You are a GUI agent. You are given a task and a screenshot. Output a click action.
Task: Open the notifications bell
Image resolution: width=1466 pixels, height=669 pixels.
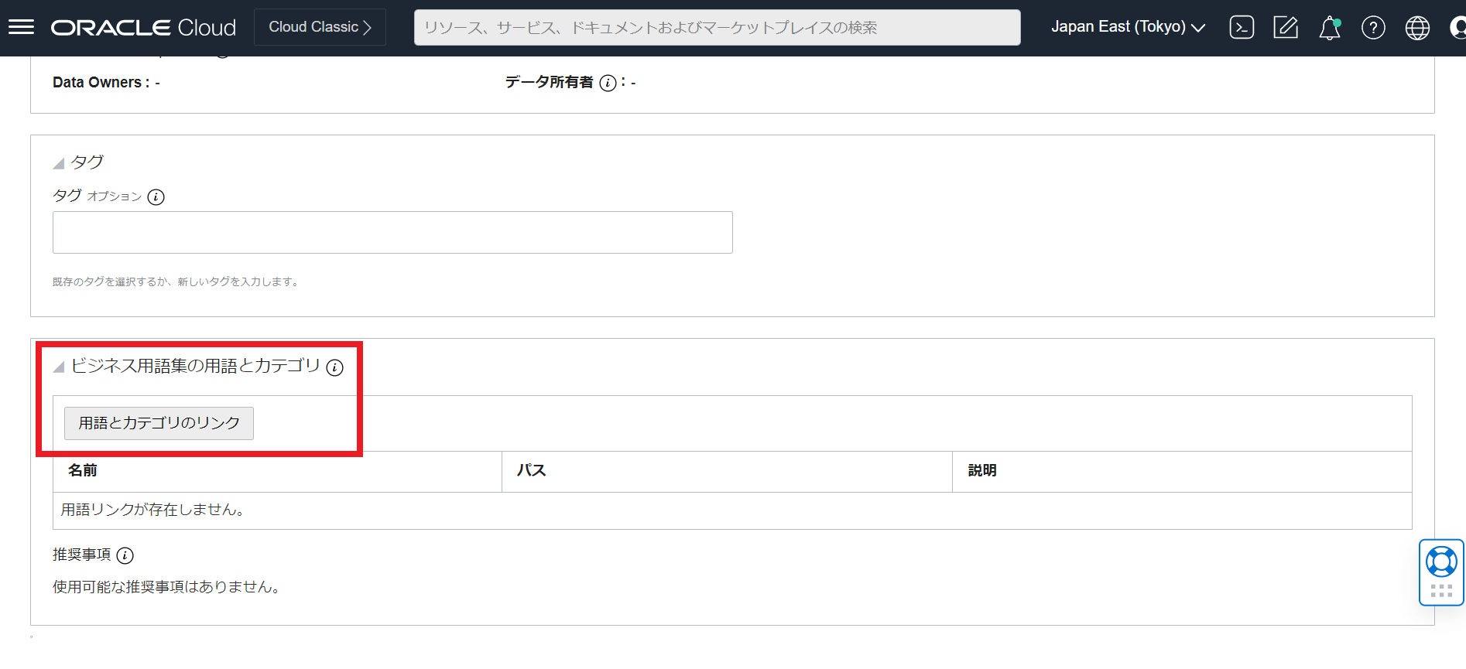point(1329,28)
